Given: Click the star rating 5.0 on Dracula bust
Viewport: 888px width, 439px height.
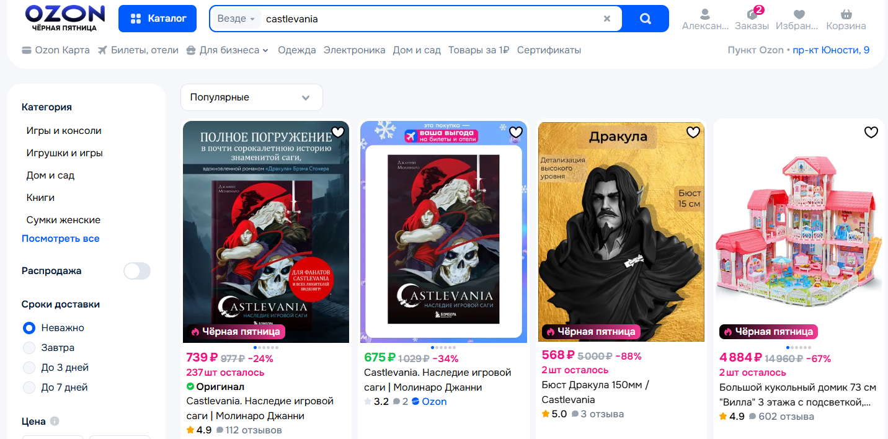Looking at the screenshot, I should tap(554, 414).
